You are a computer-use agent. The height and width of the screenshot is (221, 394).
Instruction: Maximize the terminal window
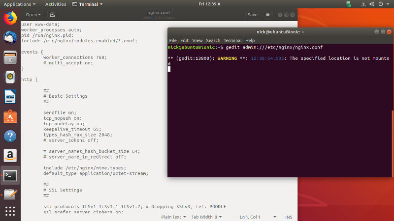(x=383, y=32)
